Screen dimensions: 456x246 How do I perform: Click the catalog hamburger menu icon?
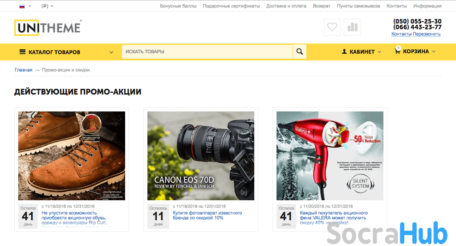[22, 52]
